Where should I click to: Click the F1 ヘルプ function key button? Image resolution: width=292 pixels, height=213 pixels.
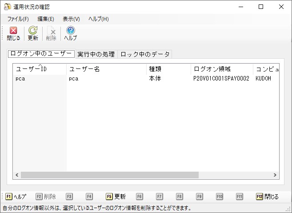[16, 197]
